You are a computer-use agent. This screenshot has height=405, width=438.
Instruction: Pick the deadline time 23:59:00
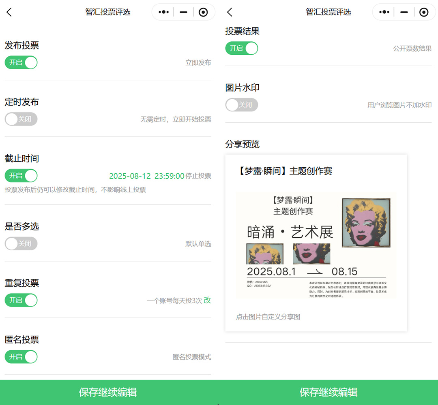click(x=169, y=176)
